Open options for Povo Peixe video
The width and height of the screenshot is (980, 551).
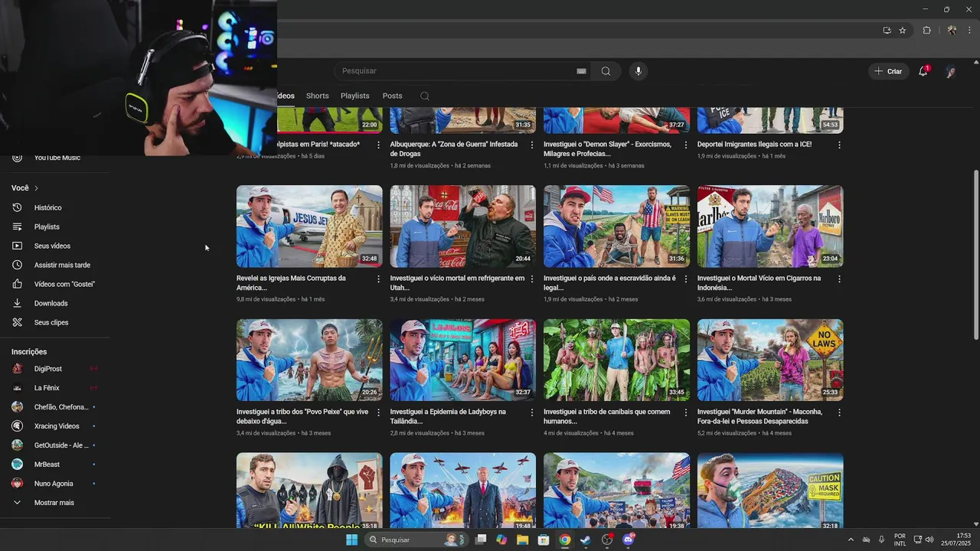[378, 412]
